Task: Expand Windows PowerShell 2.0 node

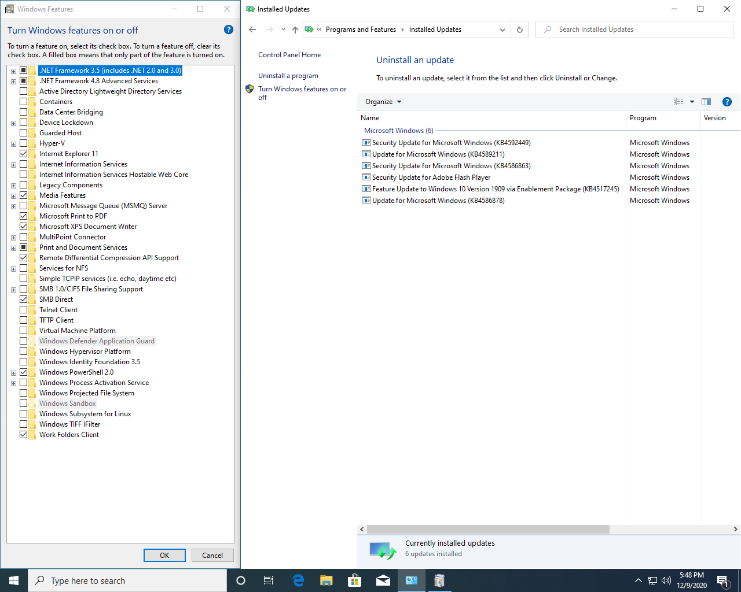Action: pos(13,373)
